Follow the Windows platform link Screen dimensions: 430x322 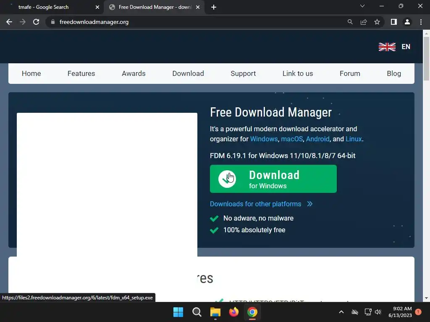coord(264,139)
